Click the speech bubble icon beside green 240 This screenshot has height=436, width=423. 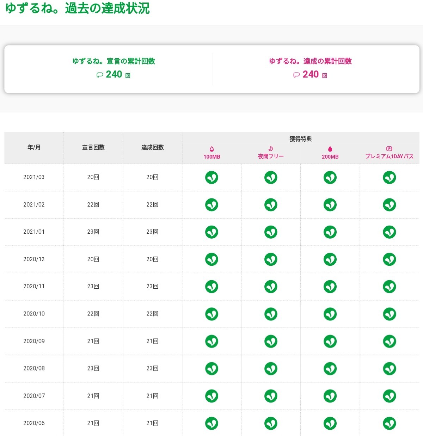100,75
